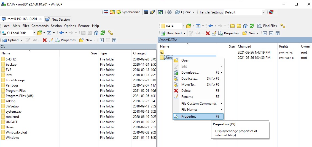This screenshot has height=147, width=312.
Task: Open the Synchronize dialog
Action: pos(128,12)
